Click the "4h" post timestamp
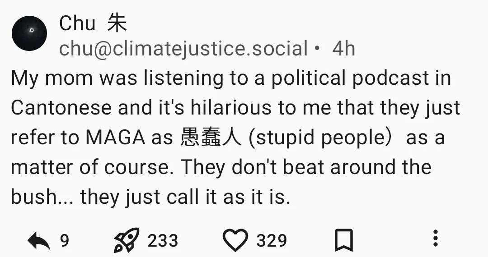Viewport: 488px width, 257px height. point(343,49)
